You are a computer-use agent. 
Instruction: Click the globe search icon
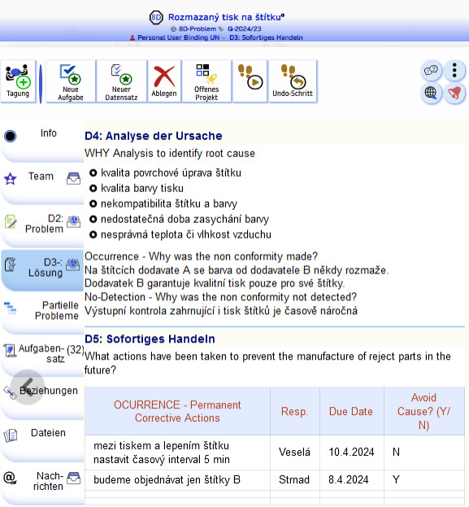[x=432, y=93]
